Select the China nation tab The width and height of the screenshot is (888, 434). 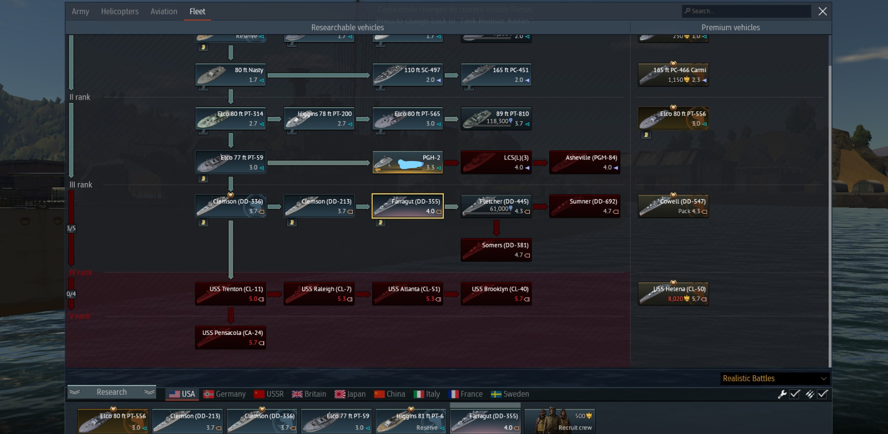389,394
